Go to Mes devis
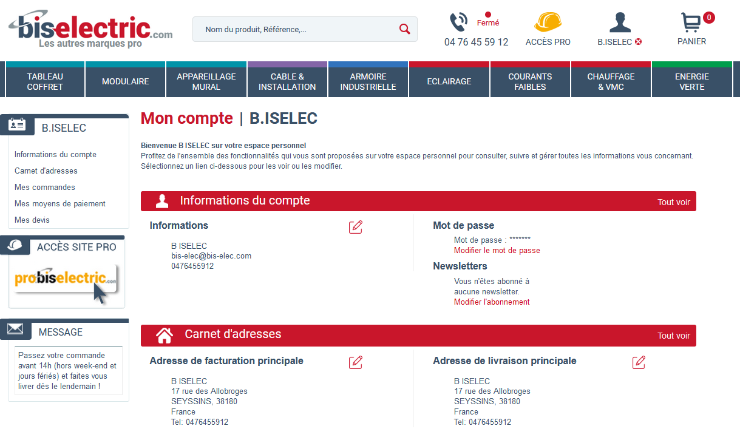This screenshot has height=440, width=740. click(x=32, y=220)
